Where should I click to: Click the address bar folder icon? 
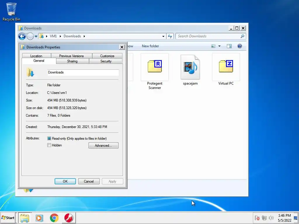41,36
